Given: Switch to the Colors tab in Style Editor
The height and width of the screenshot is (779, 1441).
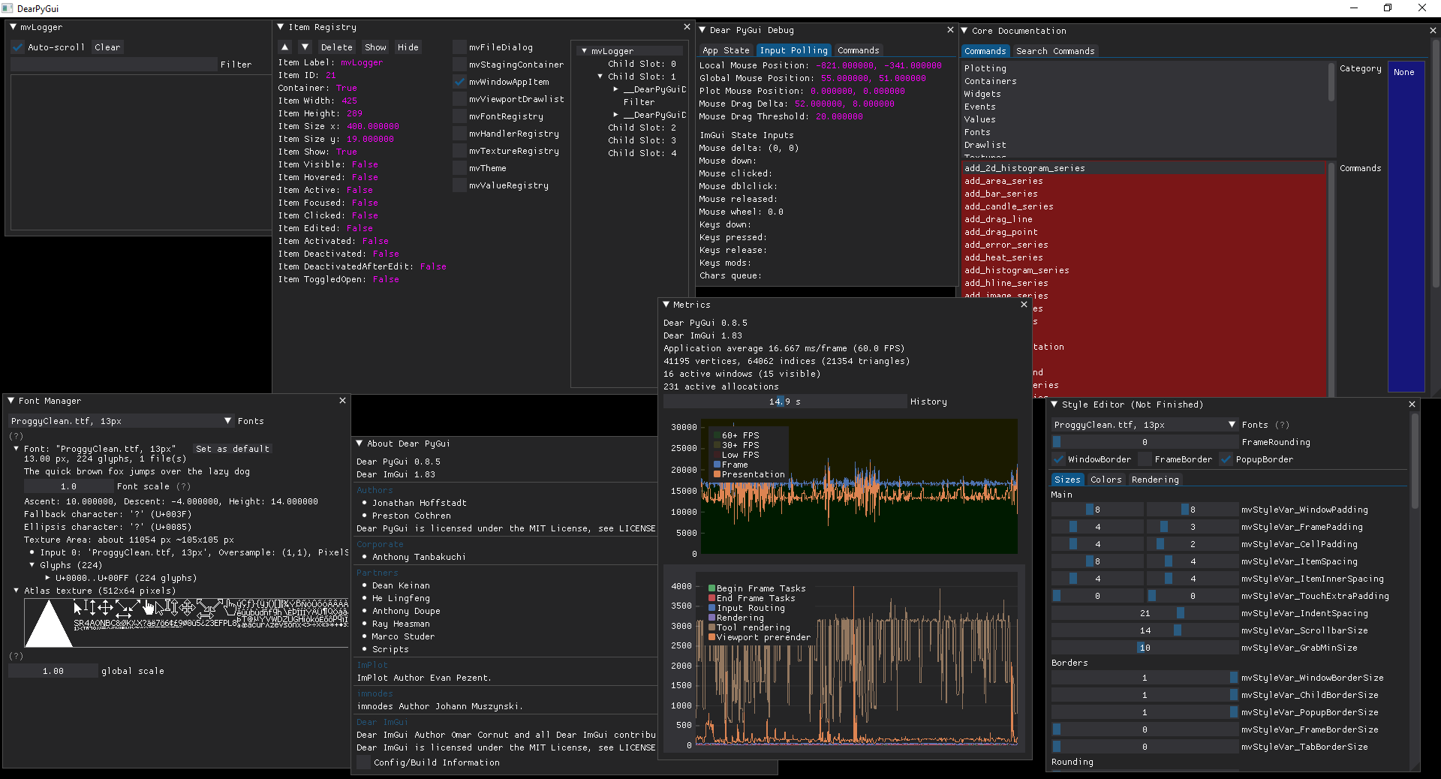Looking at the screenshot, I should tap(1106, 480).
